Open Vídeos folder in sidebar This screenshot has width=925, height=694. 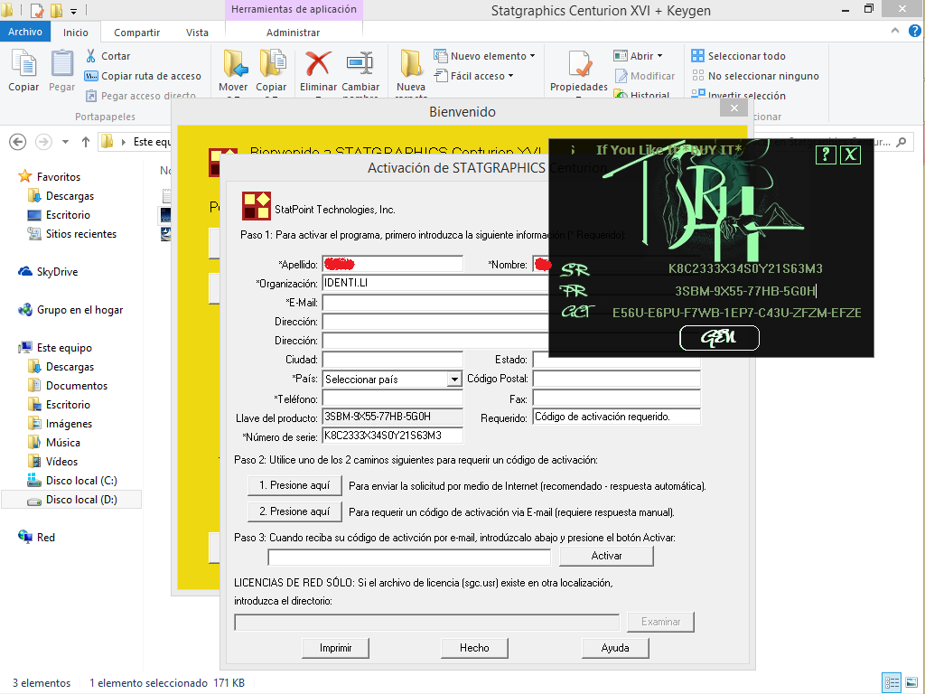point(53,462)
